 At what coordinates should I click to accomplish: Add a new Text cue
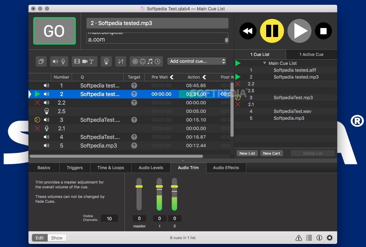[92, 62]
